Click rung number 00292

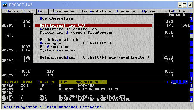[x=7, y=50]
